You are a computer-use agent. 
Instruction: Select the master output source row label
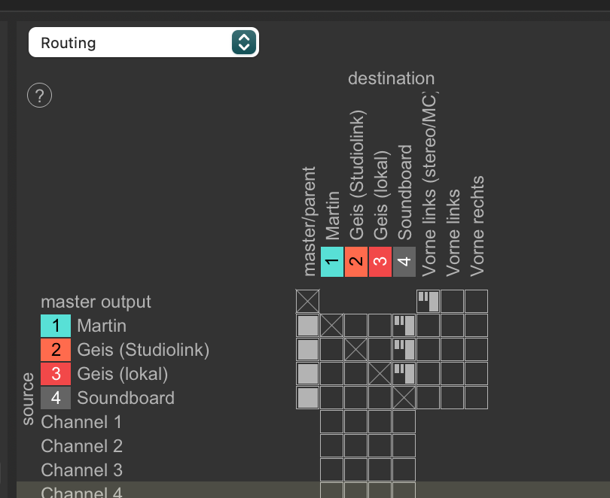point(96,302)
